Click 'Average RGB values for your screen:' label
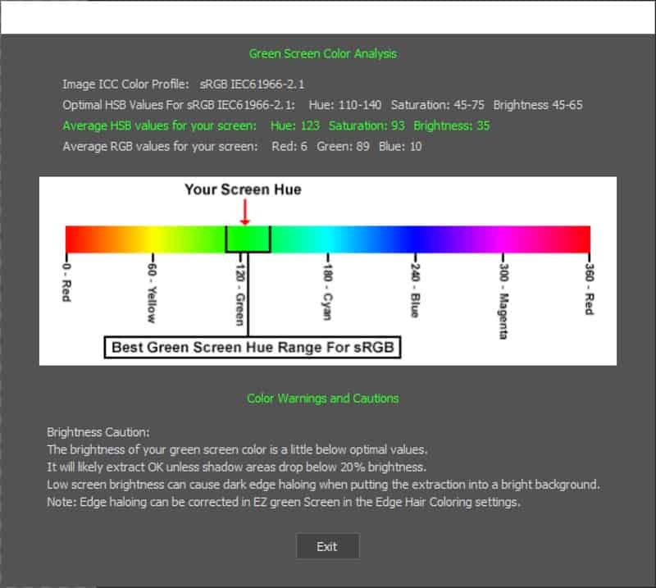The image size is (656, 588). click(160, 147)
